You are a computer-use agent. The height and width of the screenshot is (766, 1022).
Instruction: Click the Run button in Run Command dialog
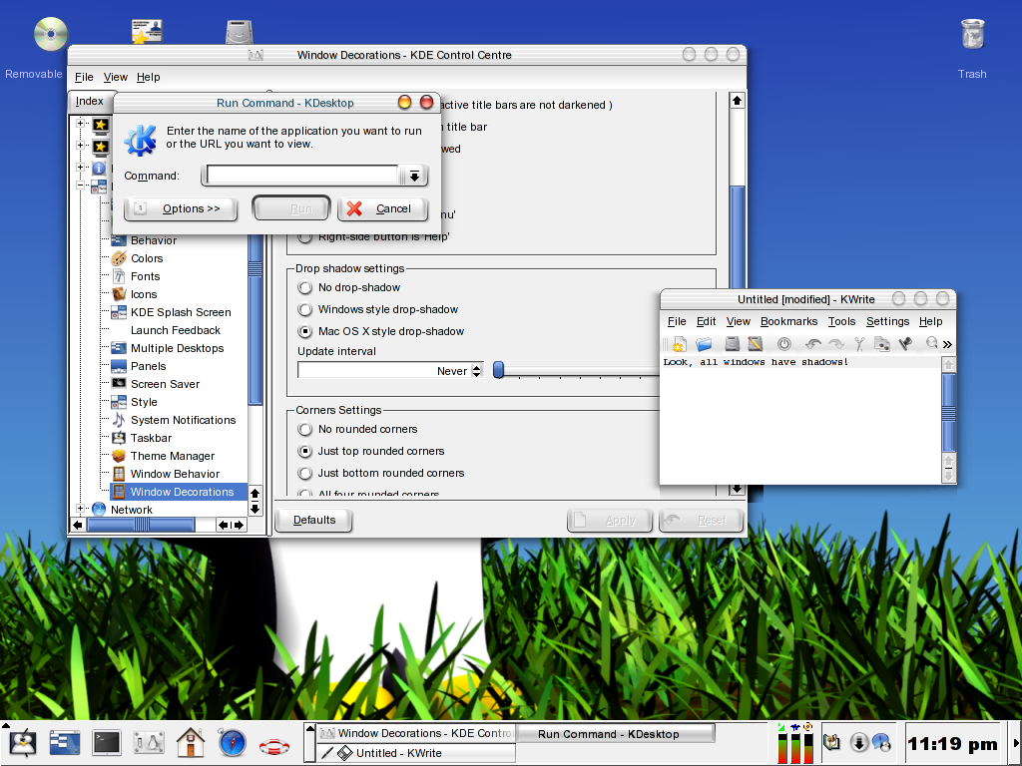[291, 208]
